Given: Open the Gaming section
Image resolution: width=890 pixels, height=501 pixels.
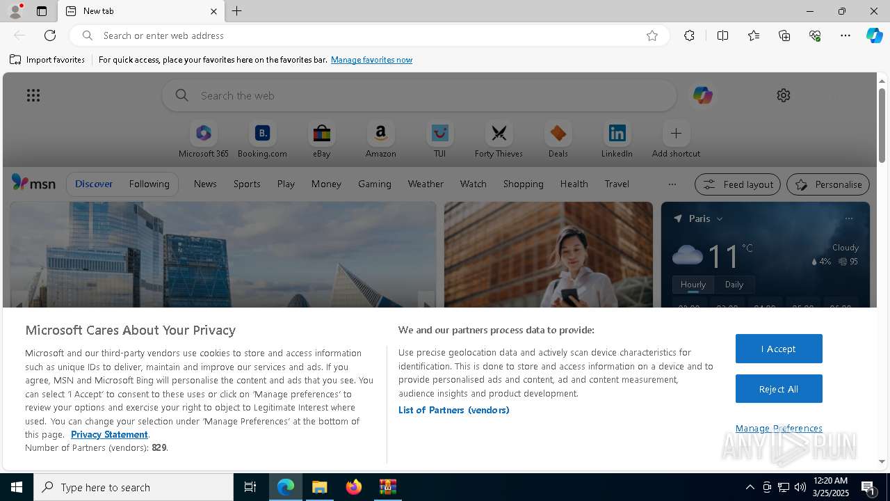Looking at the screenshot, I should (375, 184).
